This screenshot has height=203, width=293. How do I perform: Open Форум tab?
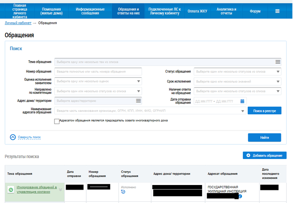255,11
